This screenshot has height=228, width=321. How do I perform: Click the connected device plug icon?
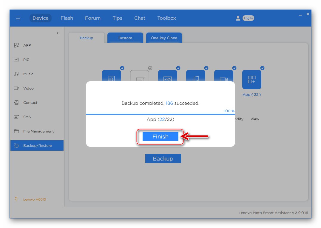[x=16, y=199]
